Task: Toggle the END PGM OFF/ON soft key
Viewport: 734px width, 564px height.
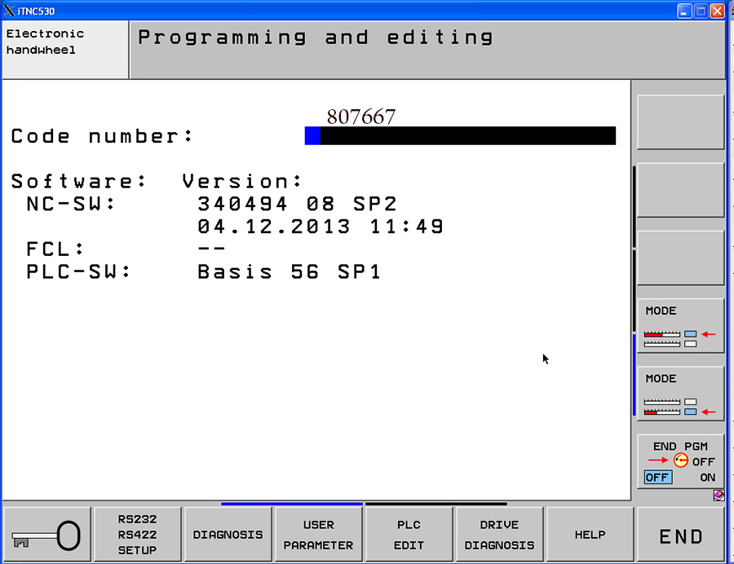Action: [680, 461]
